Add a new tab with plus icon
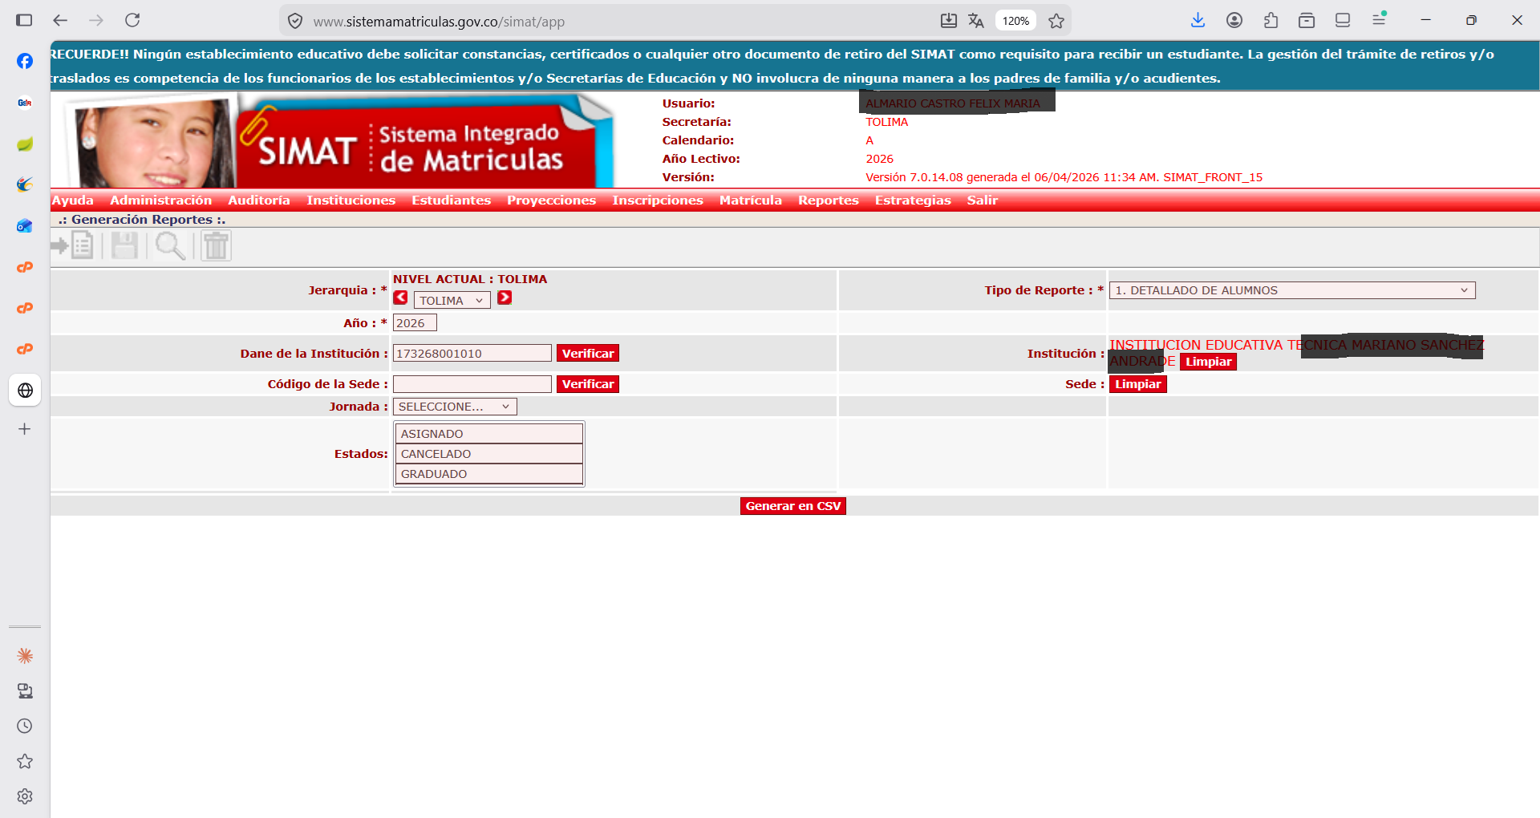Viewport: 1540px width, 818px height. click(x=25, y=429)
